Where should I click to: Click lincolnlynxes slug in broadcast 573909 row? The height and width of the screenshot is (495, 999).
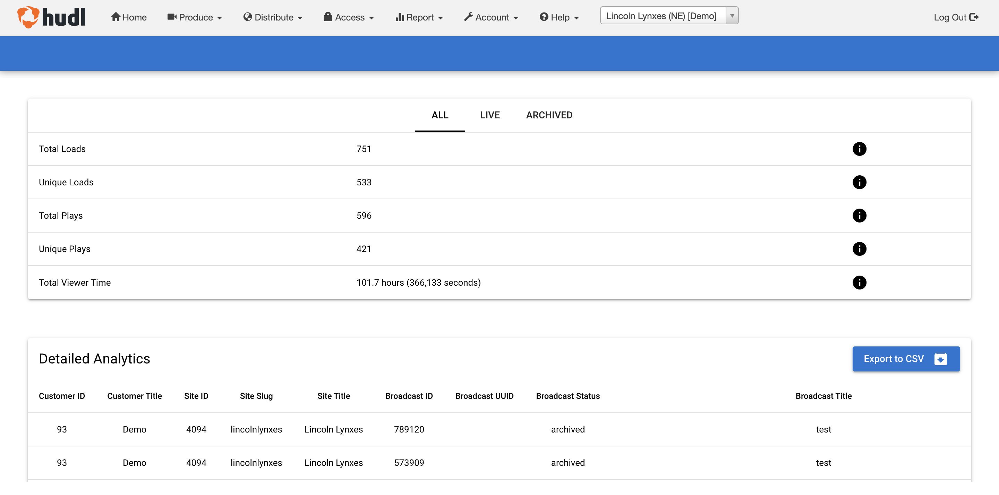tap(256, 462)
